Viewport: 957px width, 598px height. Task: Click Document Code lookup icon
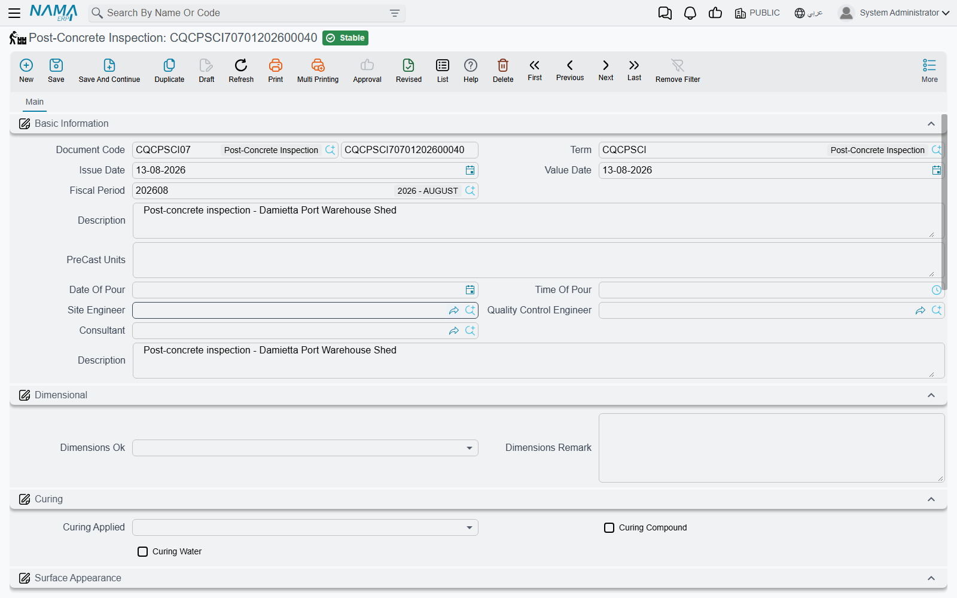click(330, 150)
